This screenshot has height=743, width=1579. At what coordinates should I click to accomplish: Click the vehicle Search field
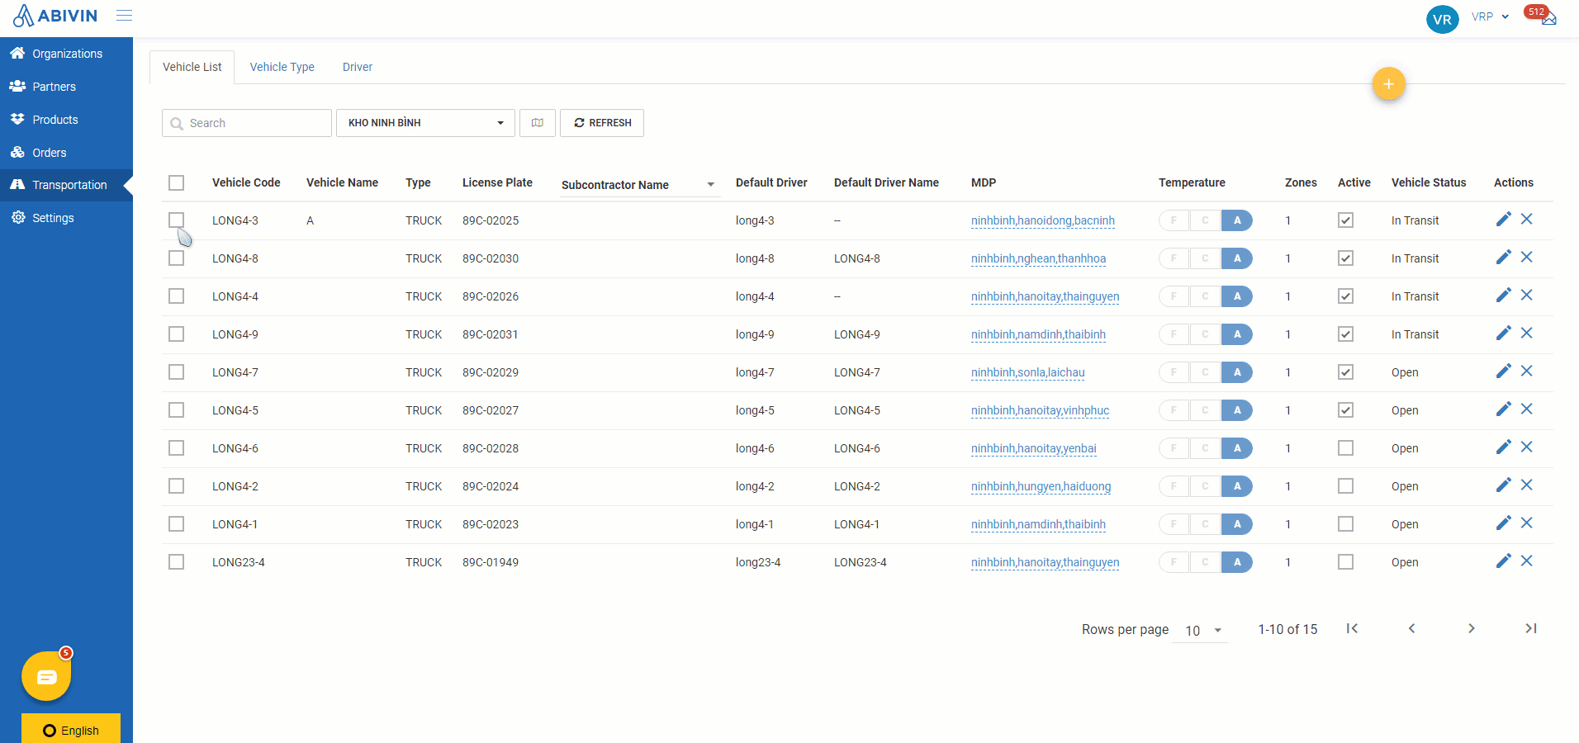tap(247, 123)
